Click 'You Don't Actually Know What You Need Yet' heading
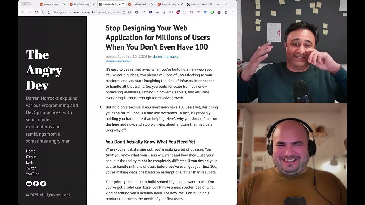365x205 pixels. [x=150, y=142]
